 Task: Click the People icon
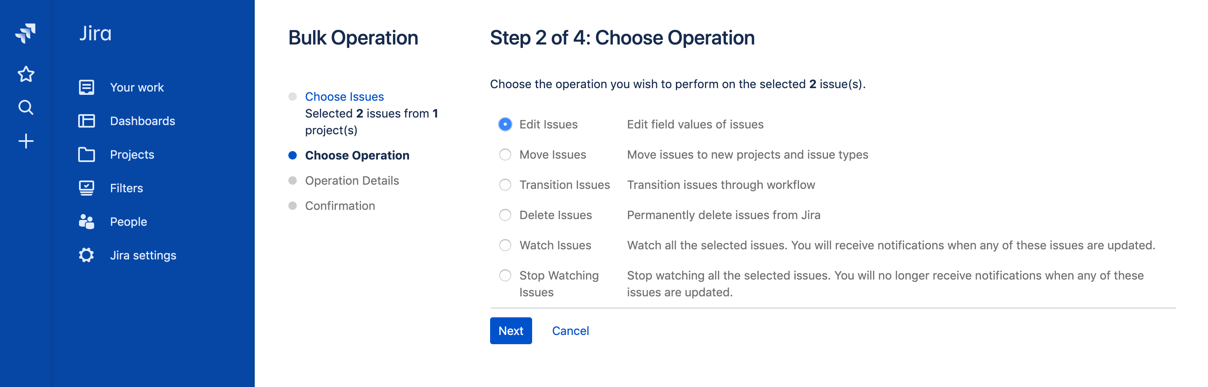[86, 222]
